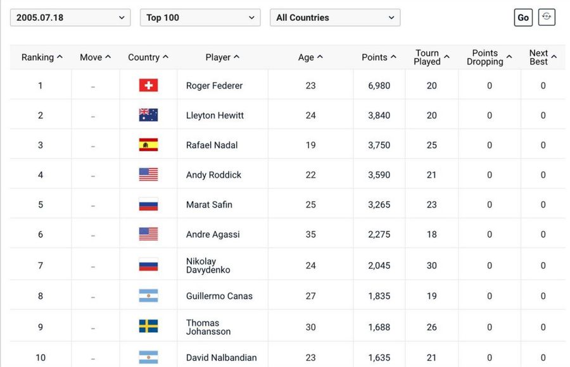Open Roger Federer player link
570x367 pixels.
pyautogui.click(x=214, y=85)
